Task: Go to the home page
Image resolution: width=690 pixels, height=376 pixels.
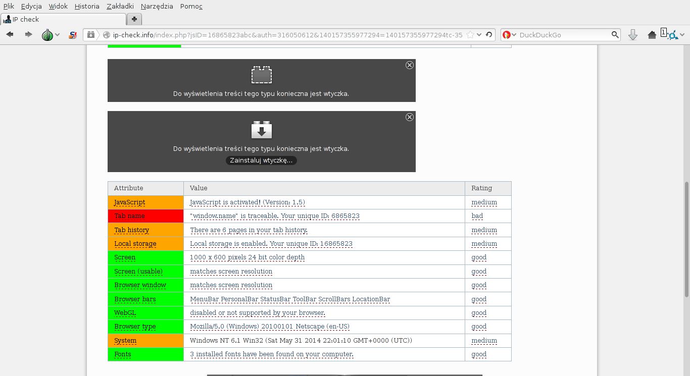Action: (x=652, y=35)
